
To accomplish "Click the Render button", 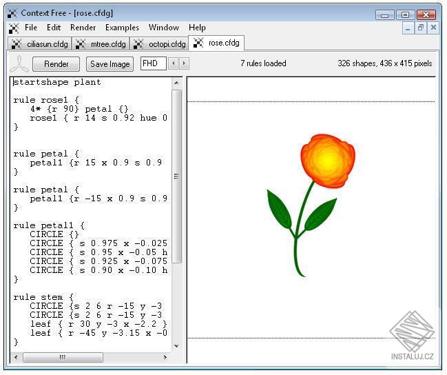I will [x=56, y=64].
